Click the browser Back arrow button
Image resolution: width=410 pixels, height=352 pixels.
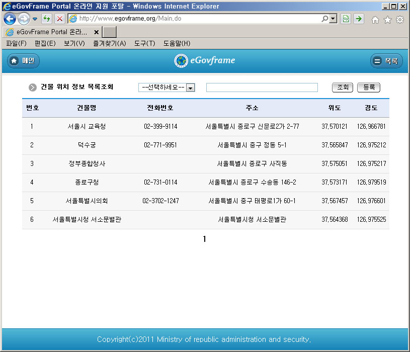click(x=10, y=19)
